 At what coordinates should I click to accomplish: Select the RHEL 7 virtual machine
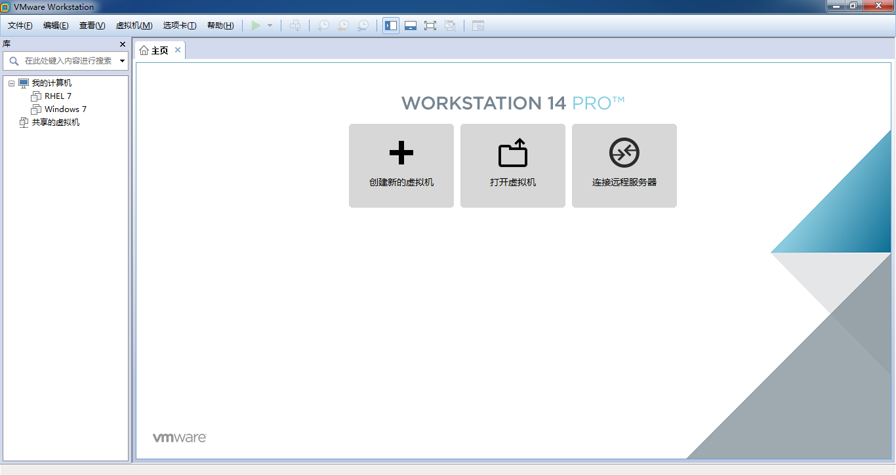(x=58, y=96)
